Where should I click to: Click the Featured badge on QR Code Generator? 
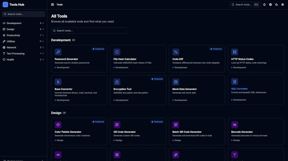[157, 122]
